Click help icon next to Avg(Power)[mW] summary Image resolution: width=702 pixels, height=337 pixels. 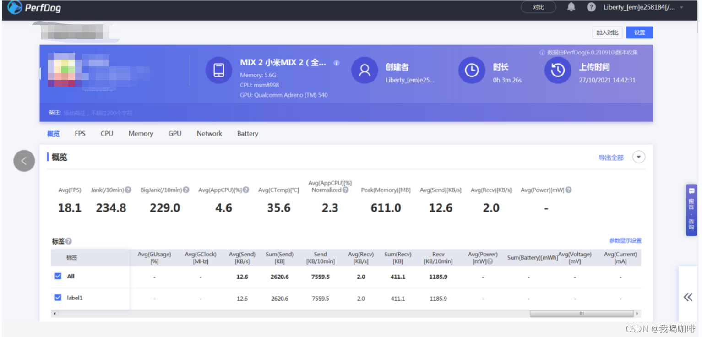(568, 190)
